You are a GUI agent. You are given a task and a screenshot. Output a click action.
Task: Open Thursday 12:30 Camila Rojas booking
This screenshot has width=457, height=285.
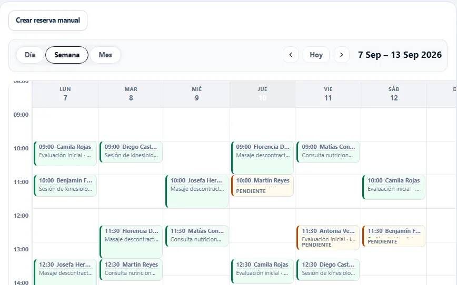pos(263,271)
